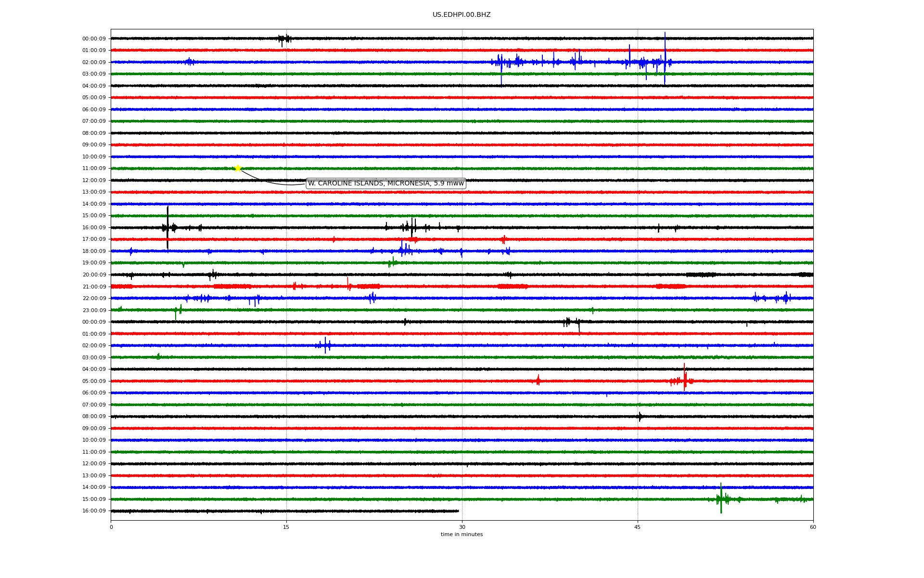Click the large green event on last 15:00:09 trace

click(721, 499)
